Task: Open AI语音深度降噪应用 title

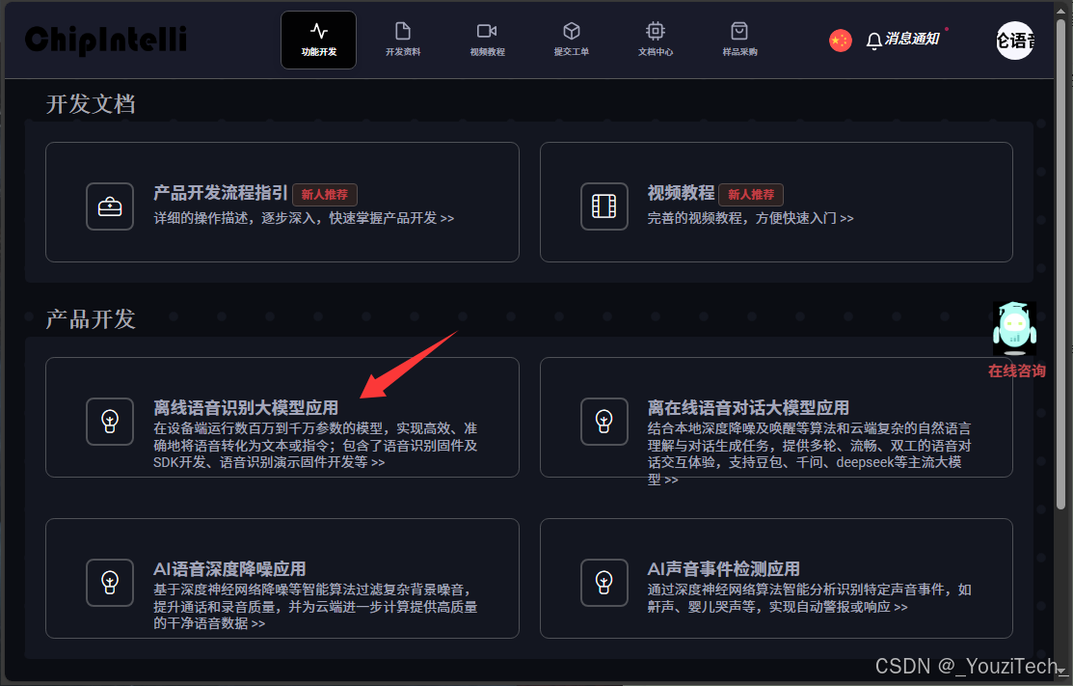Action: [x=229, y=569]
